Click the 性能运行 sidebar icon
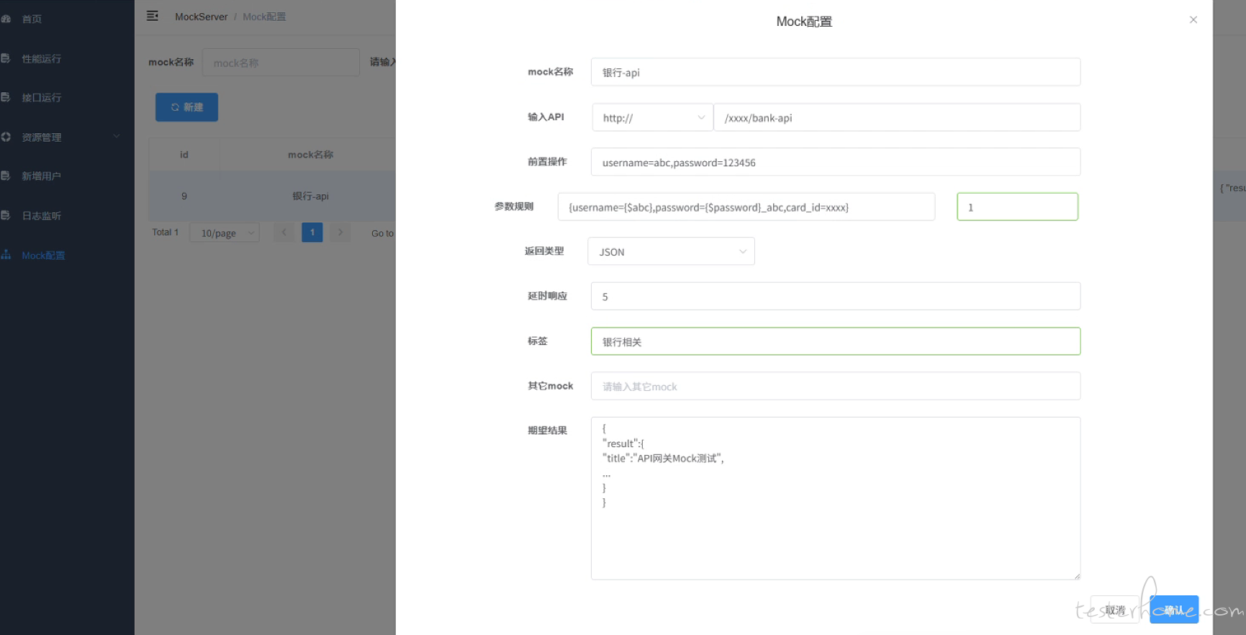 [x=6, y=58]
